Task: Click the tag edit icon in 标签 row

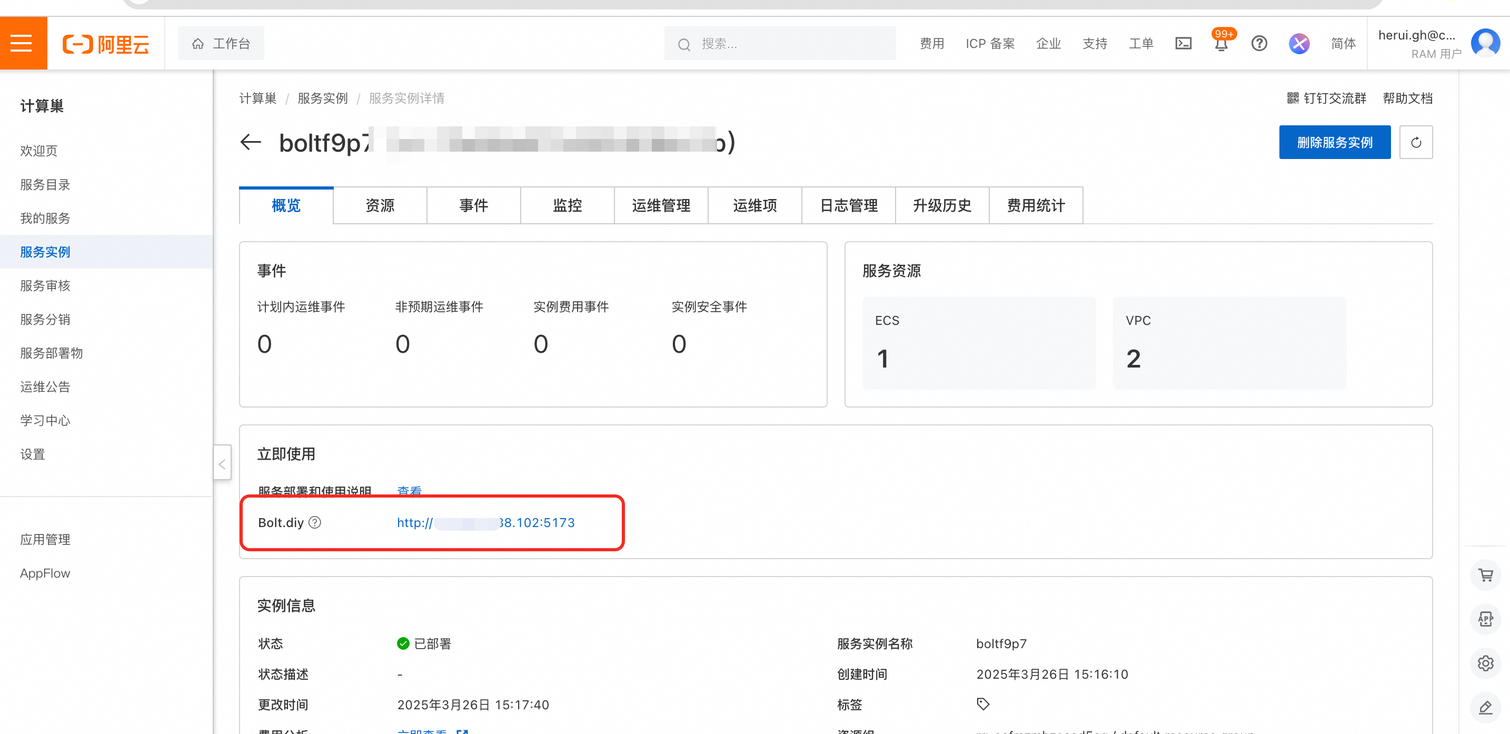Action: [x=983, y=704]
